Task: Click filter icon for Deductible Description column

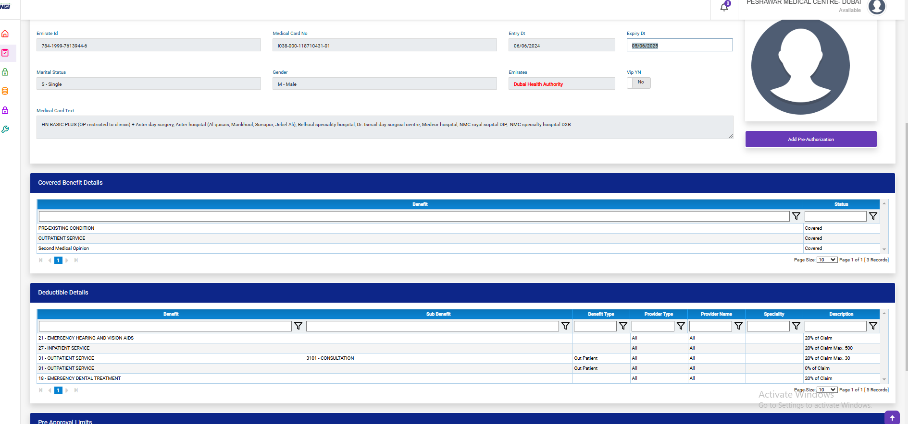Action: 873,326
